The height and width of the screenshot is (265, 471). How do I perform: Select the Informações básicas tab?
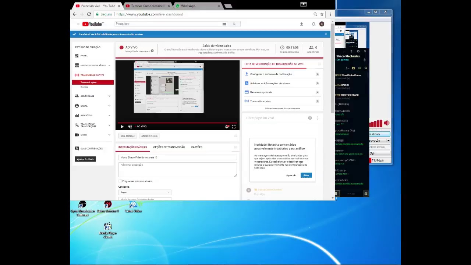(x=132, y=147)
